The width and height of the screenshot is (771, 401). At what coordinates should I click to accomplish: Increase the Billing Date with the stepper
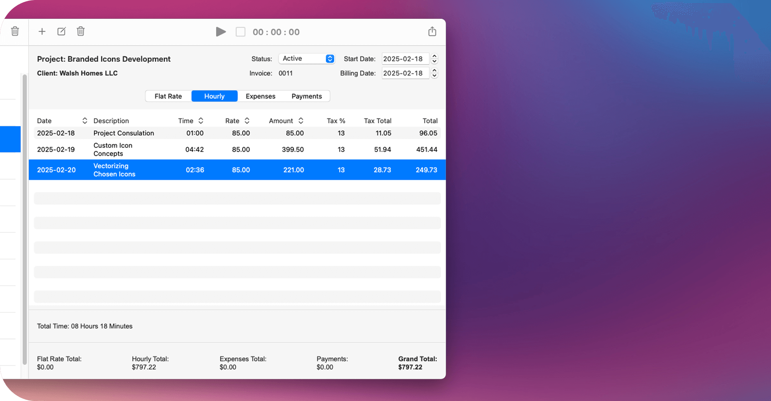click(434, 71)
